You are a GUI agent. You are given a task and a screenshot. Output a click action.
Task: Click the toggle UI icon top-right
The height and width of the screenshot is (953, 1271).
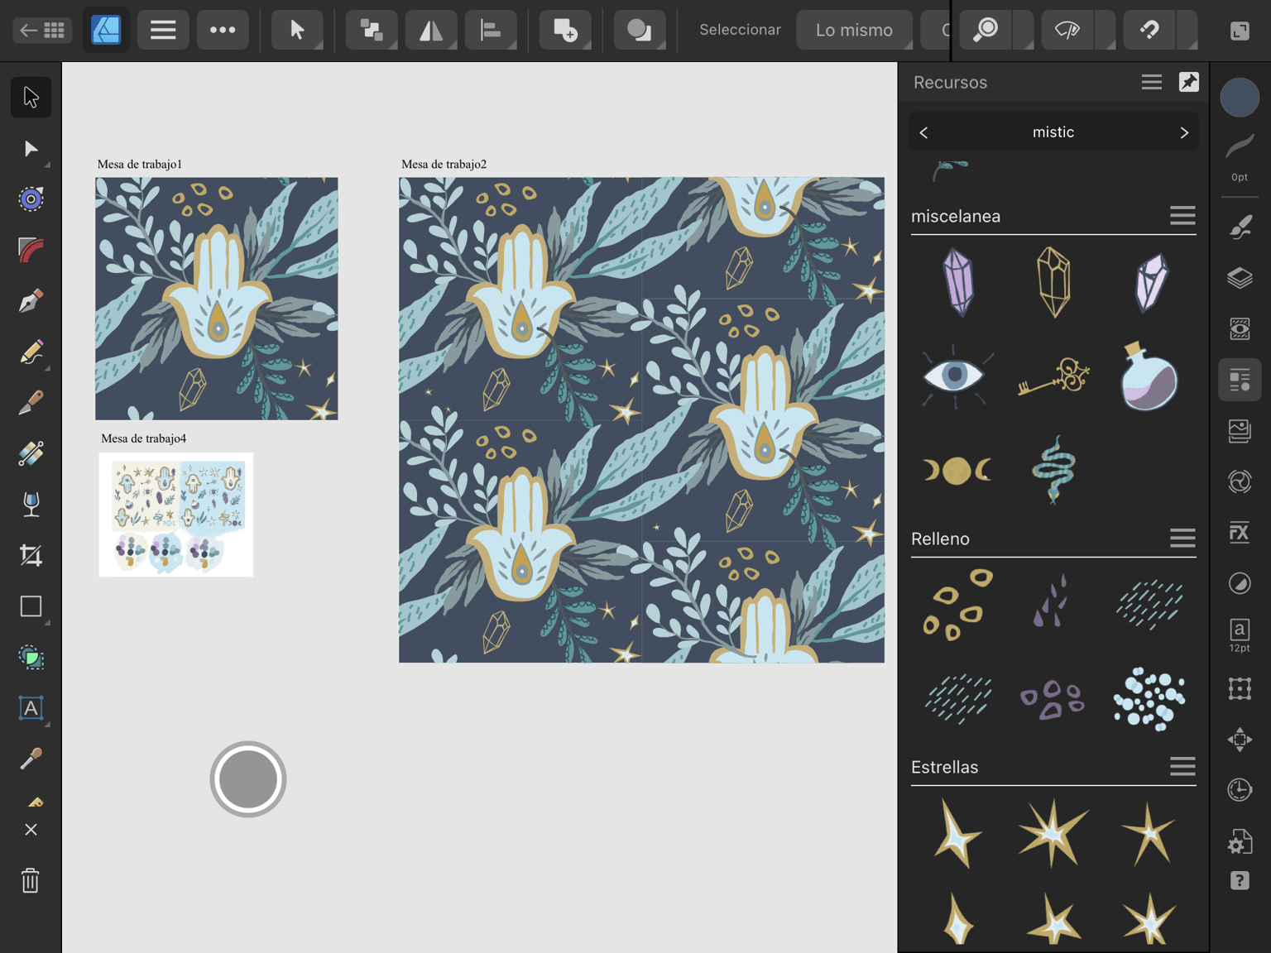pyautogui.click(x=1240, y=31)
